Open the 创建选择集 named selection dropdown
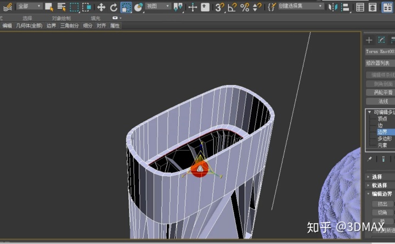 pos(301,7)
